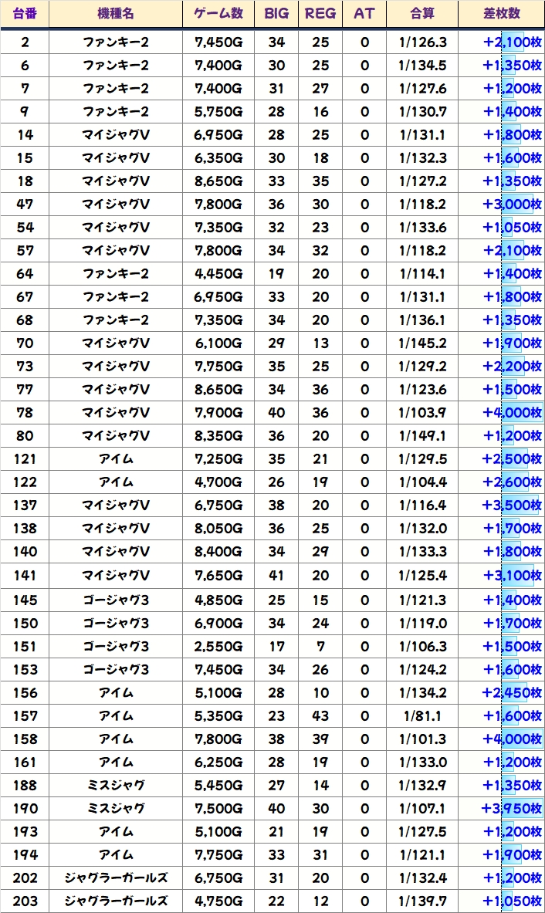
Task: Click the 差枚数 column header
Action: point(501,14)
